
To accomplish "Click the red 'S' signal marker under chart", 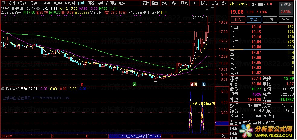I will [82, 84].
